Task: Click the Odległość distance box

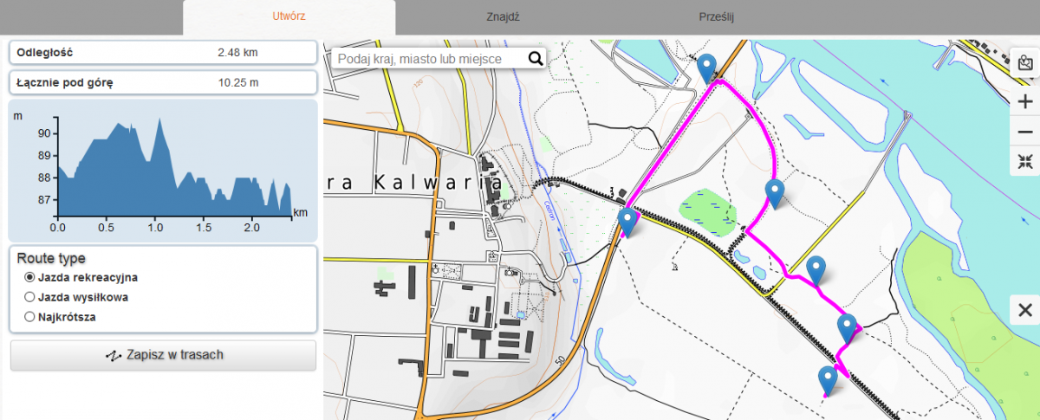Action: (162, 53)
